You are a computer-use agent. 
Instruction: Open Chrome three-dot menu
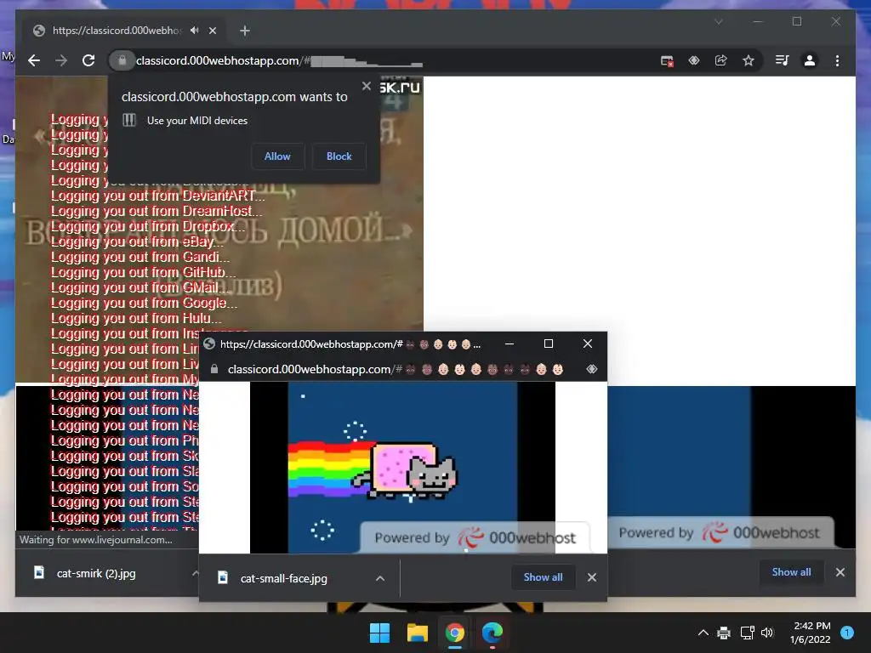837,60
